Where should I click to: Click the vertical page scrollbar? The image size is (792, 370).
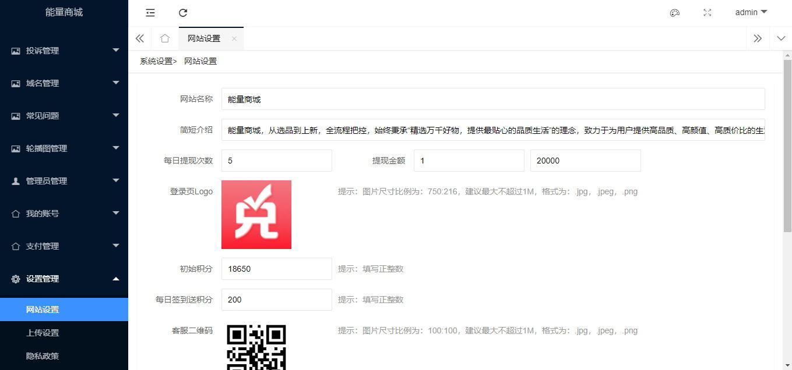click(x=787, y=145)
